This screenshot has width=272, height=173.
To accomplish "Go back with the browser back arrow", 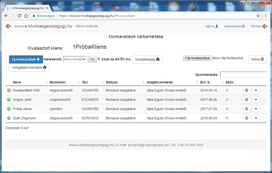I will (x=6, y=16).
